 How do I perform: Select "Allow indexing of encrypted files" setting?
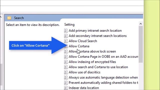coord(92,62)
